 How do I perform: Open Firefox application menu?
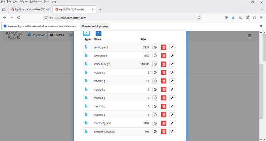point(261,17)
